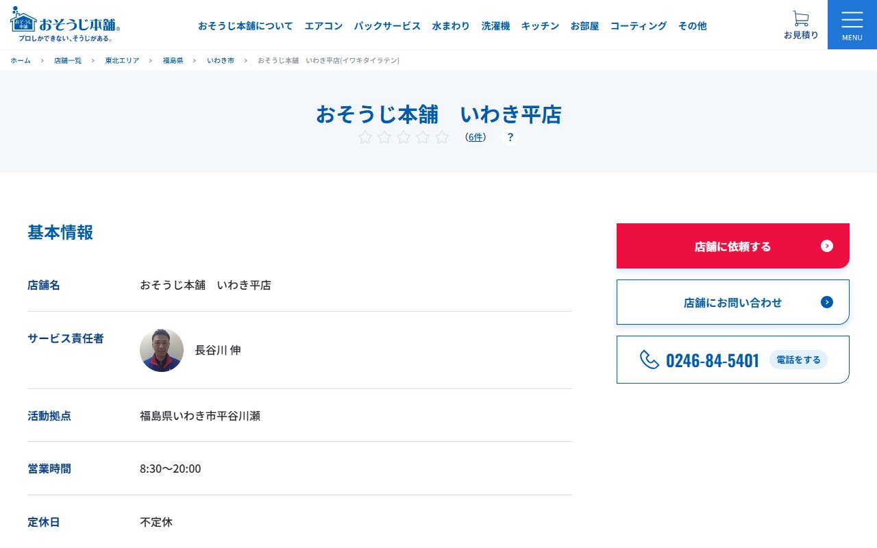Image resolution: width=877 pixels, height=548 pixels.
Task: Expand the 水まわり navigation item
Action: 451,26
